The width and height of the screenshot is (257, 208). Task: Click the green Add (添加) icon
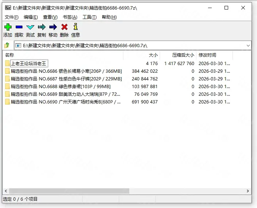(8, 27)
